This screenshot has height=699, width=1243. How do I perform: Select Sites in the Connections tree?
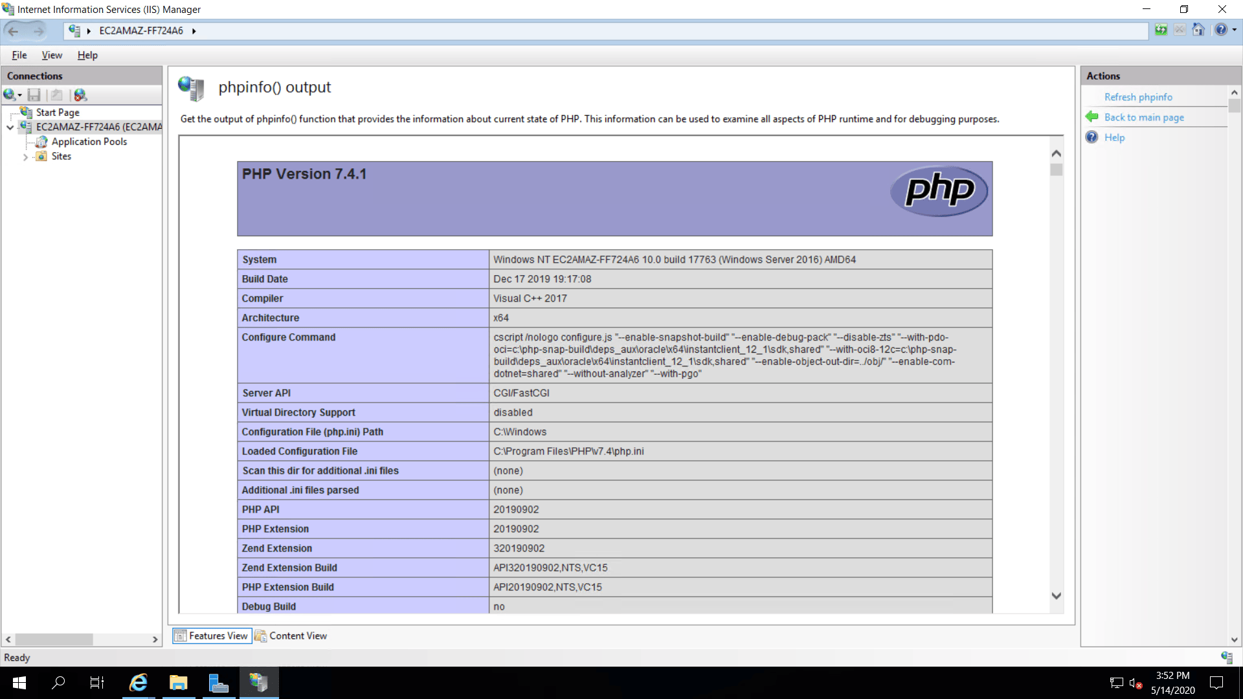[x=62, y=156]
